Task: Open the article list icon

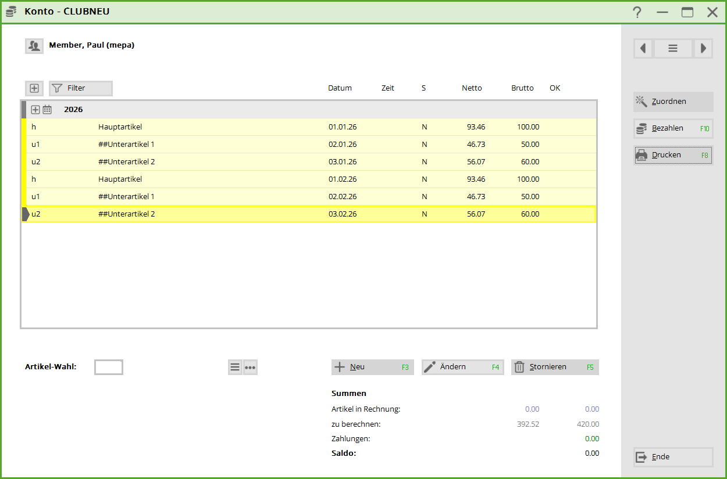Action: tap(235, 367)
